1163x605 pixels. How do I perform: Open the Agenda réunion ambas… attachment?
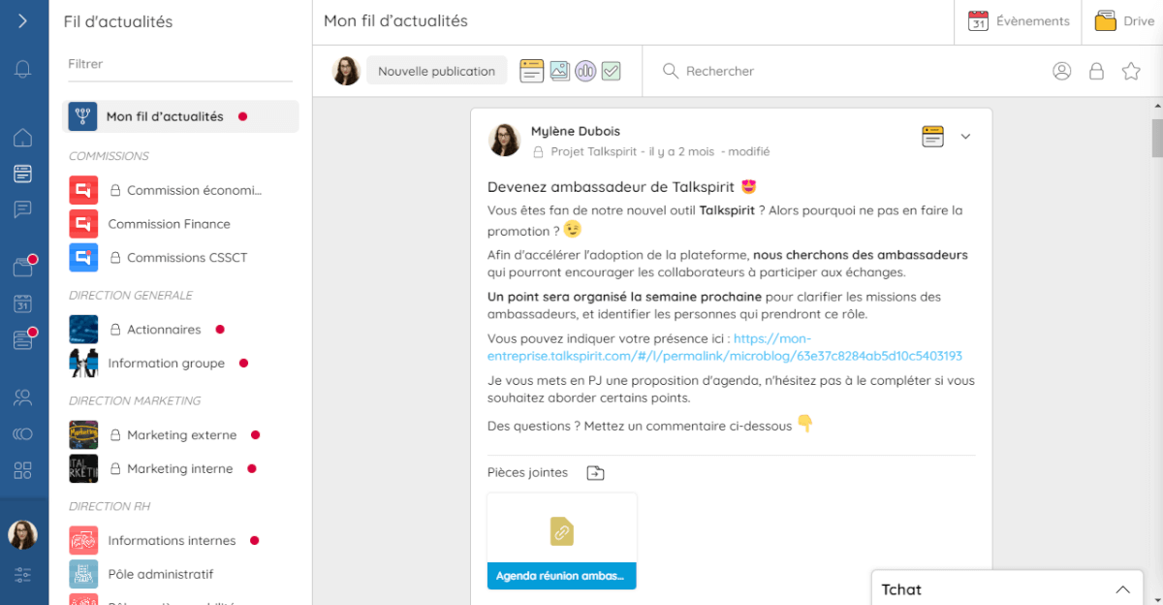click(x=562, y=541)
